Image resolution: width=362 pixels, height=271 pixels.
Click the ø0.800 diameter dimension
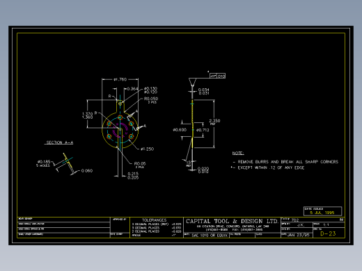[180, 130]
